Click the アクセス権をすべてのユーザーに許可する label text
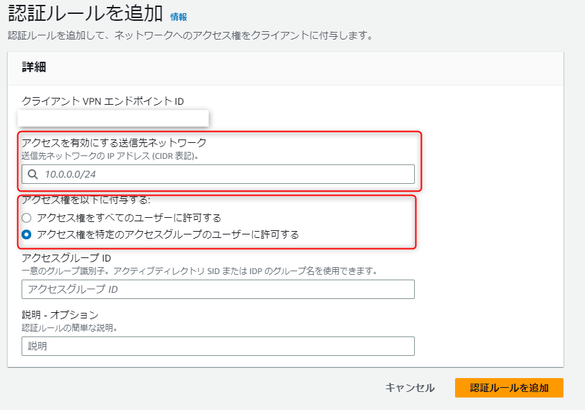Screen dimensions: 585x410 coord(129,217)
